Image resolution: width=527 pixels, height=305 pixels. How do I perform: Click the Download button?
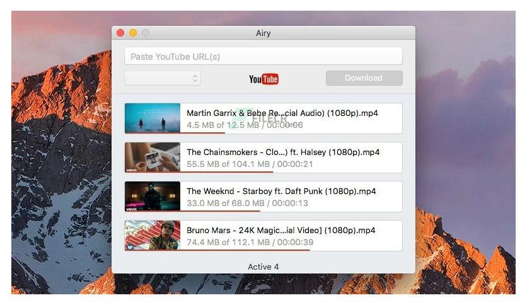(x=364, y=78)
